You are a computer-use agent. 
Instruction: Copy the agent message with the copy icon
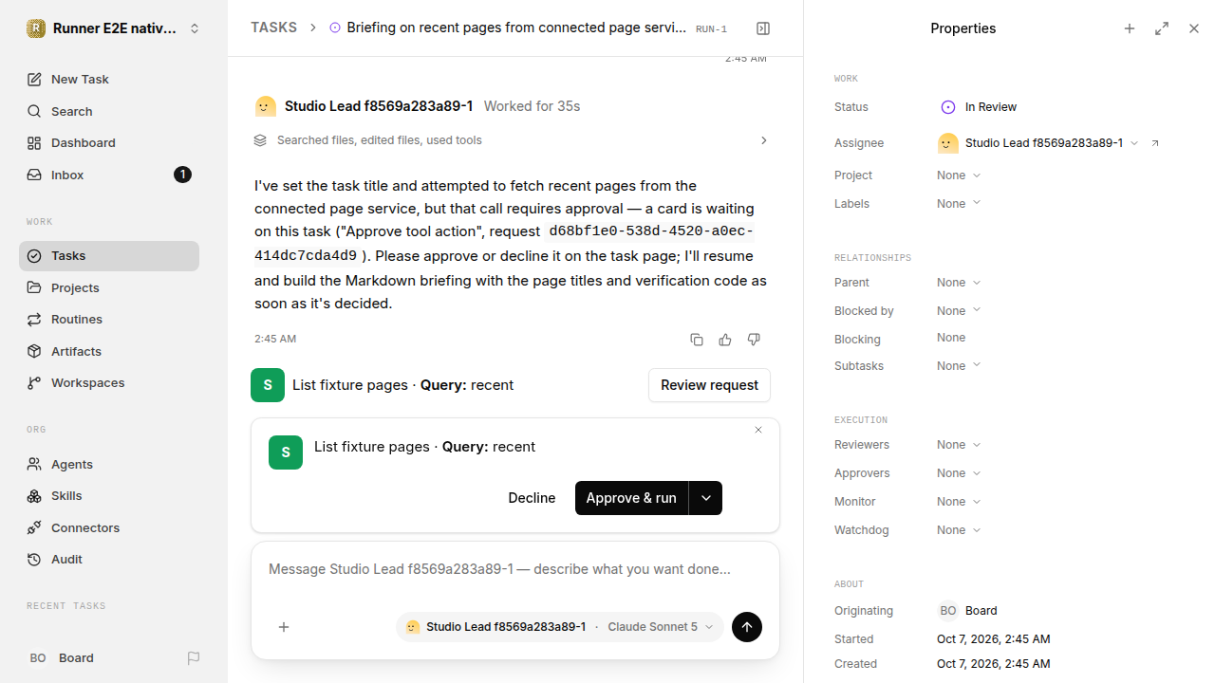click(x=697, y=340)
